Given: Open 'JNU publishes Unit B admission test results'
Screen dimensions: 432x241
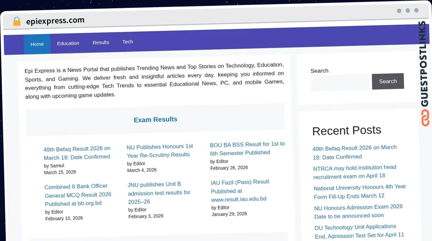Looking at the screenshot, I should [159, 193].
